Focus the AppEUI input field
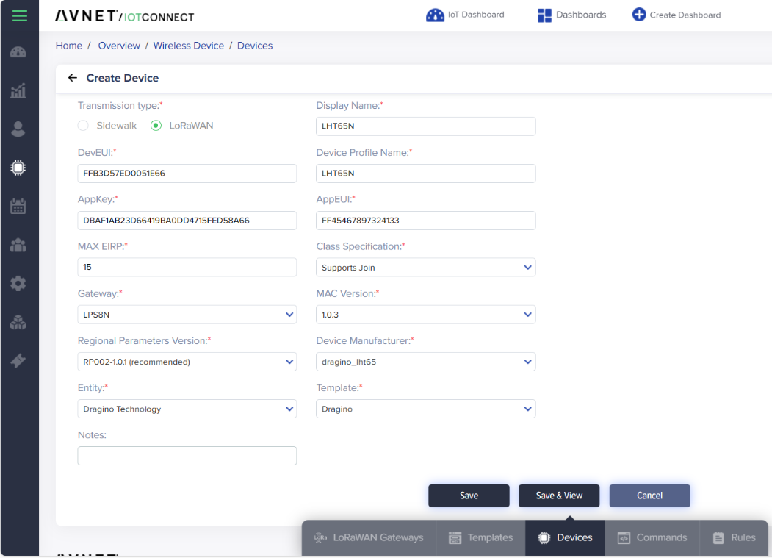 [x=425, y=221]
